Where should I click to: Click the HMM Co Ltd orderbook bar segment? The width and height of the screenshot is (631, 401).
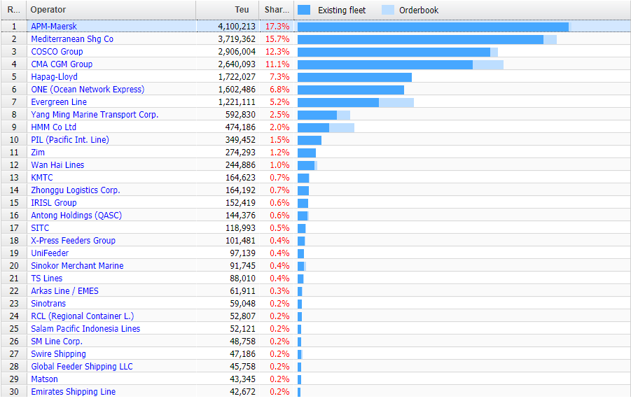point(342,128)
